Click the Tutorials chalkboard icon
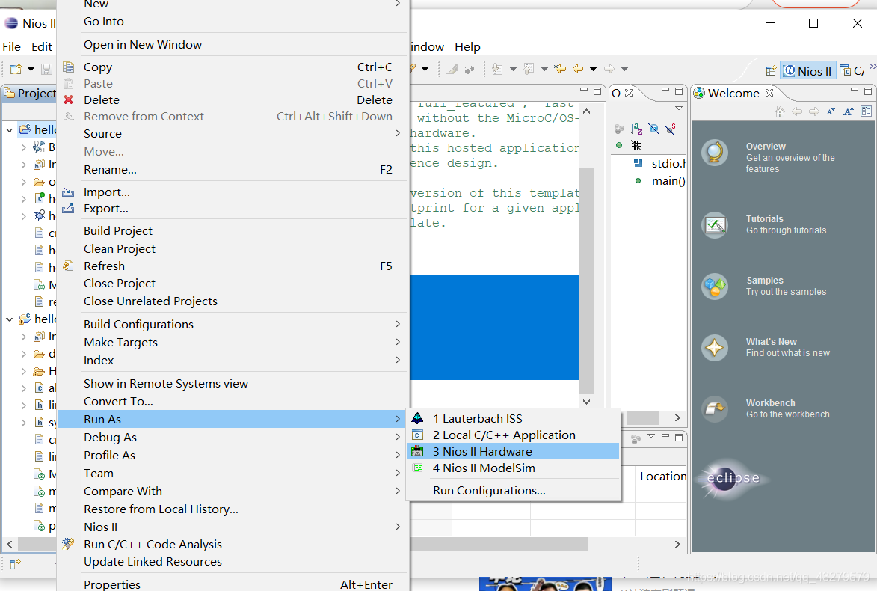The image size is (877, 591). 715,225
